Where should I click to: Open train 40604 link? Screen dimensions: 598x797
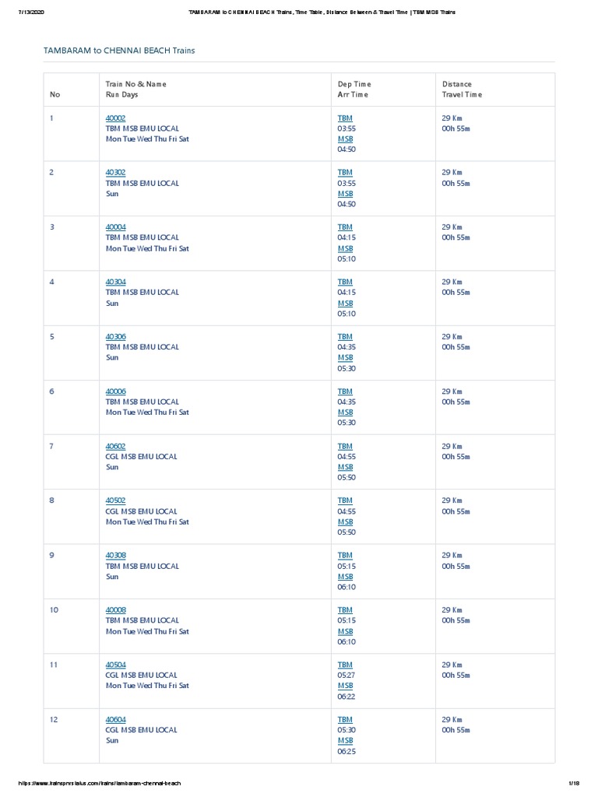tap(115, 719)
